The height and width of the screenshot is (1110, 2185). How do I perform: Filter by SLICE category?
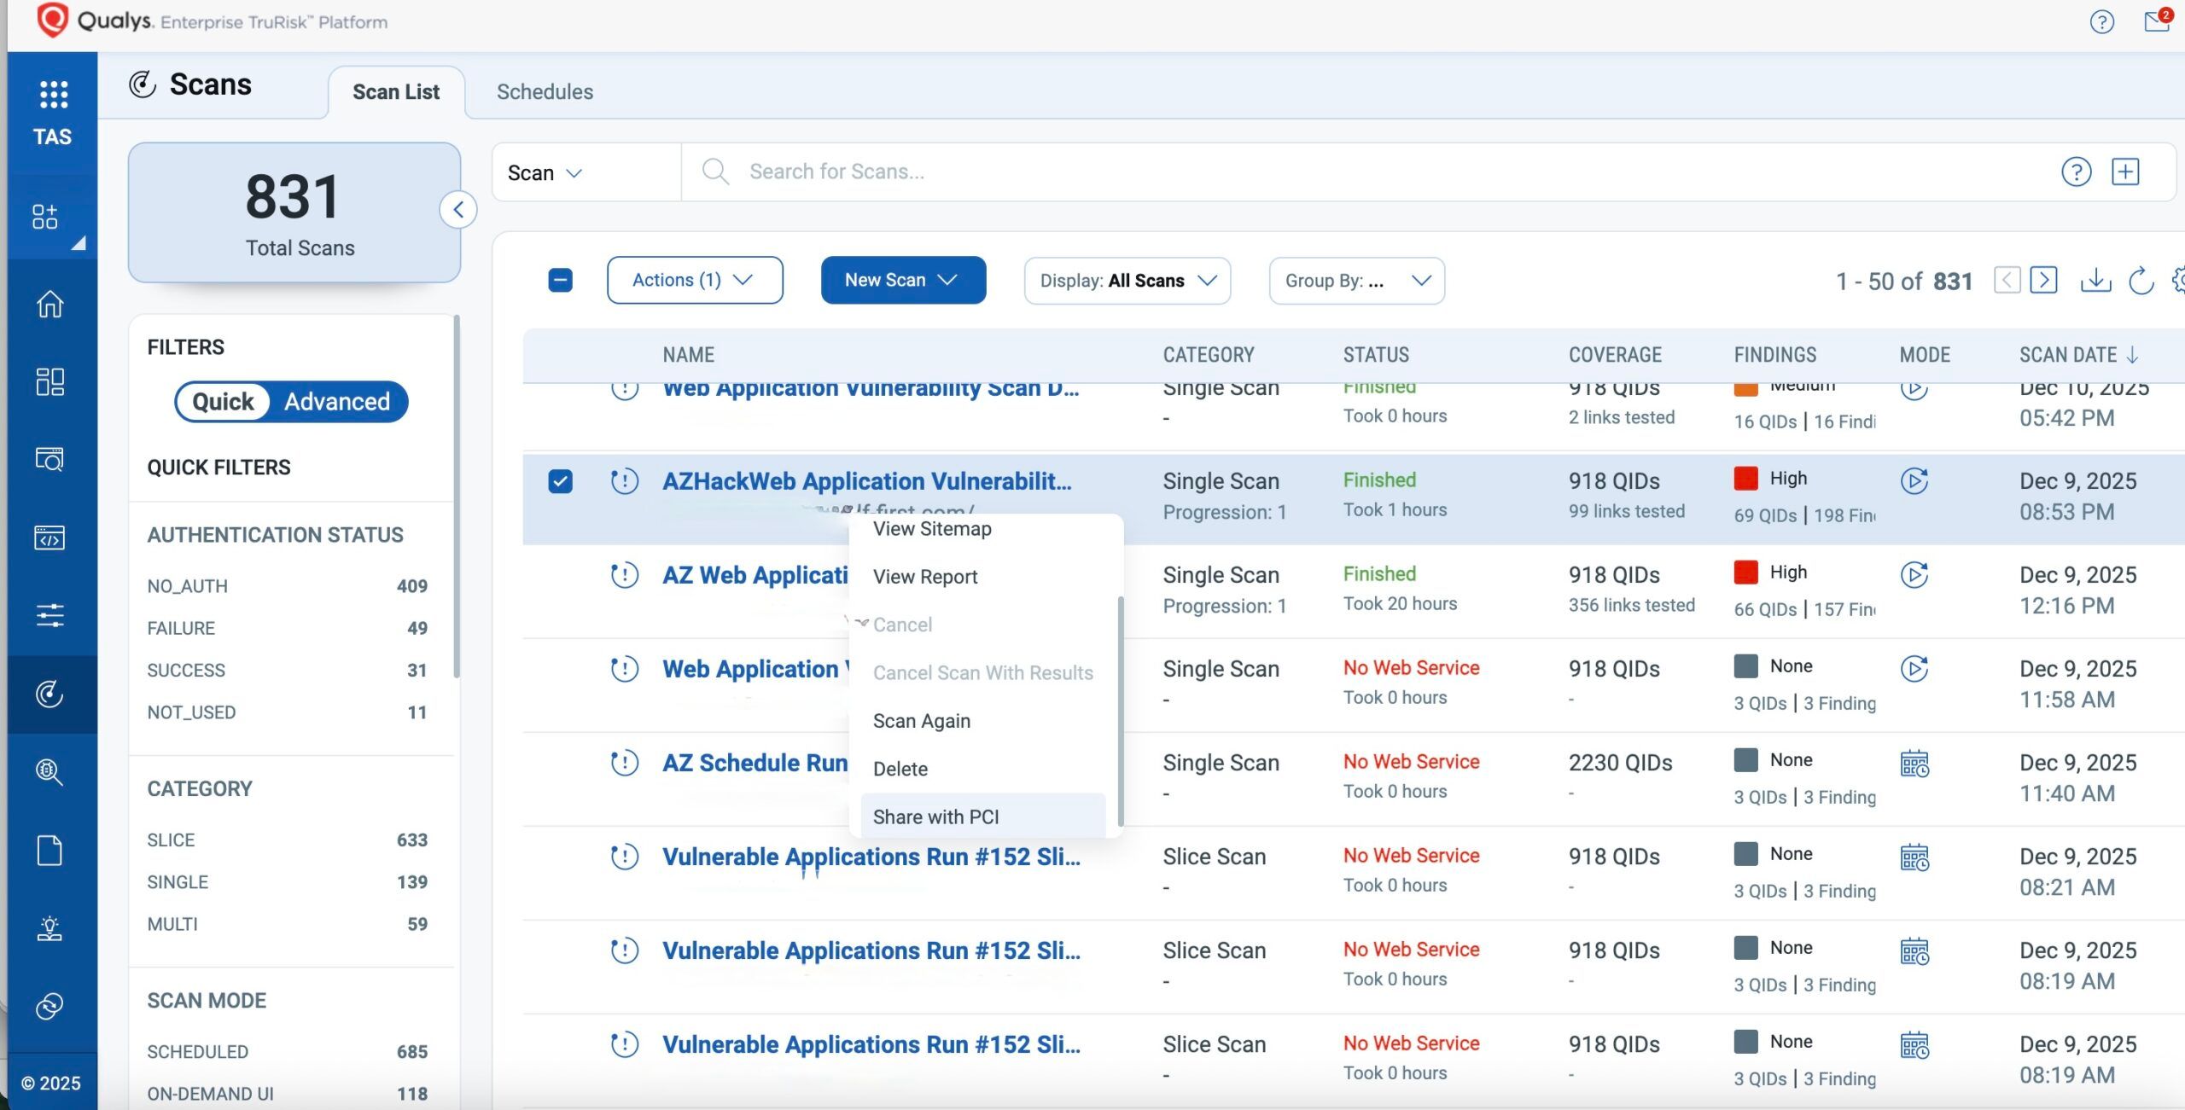pos(288,840)
